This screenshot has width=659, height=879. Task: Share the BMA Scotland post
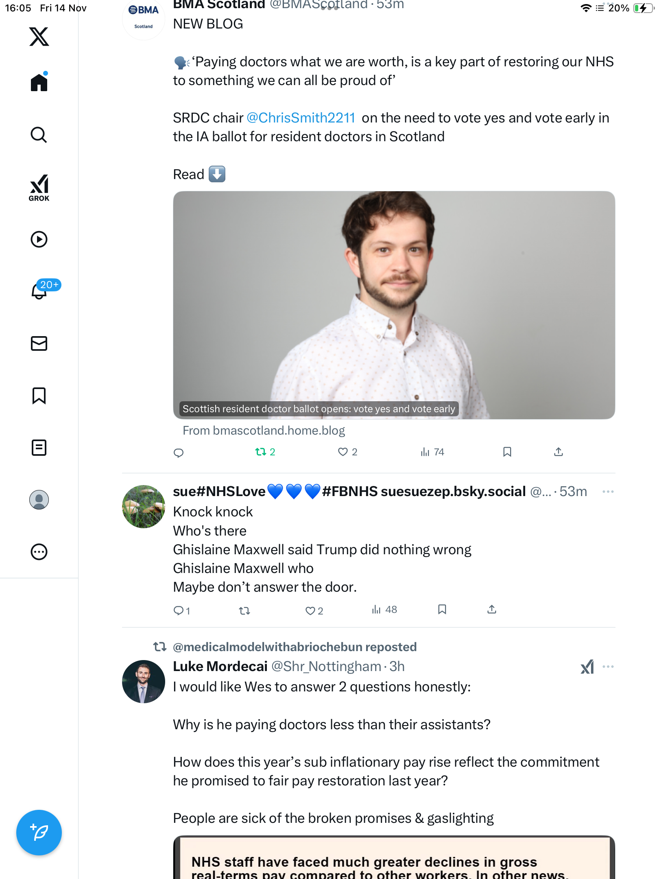(559, 452)
